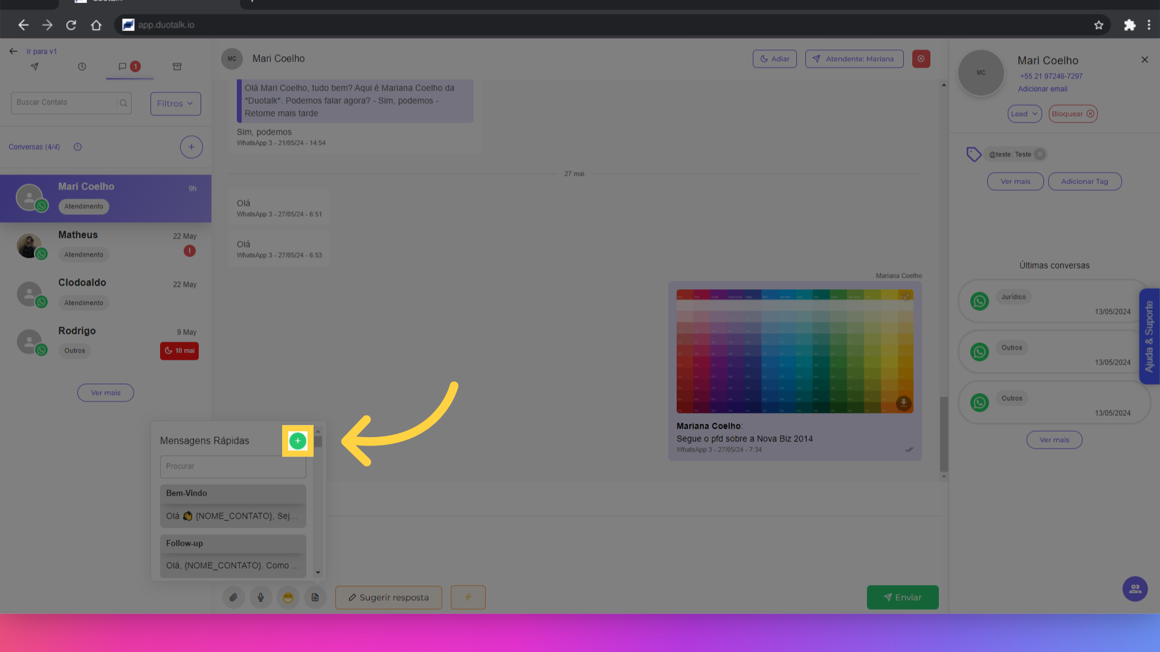The height and width of the screenshot is (652, 1160).
Task: Click the lightning quick messages button
Action: (468, 598)
